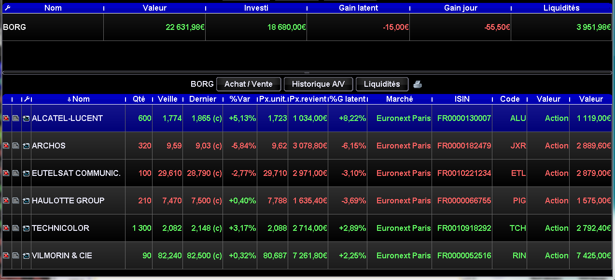Open the chart icon for TECHNICOLOR

coord(26,228)
